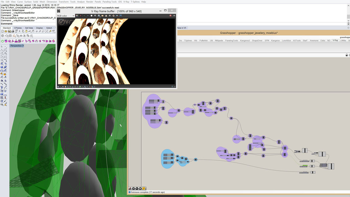Switch to the CPlanes toolbar tab
This screenshot has height=197, width=350.
(18, 28)
